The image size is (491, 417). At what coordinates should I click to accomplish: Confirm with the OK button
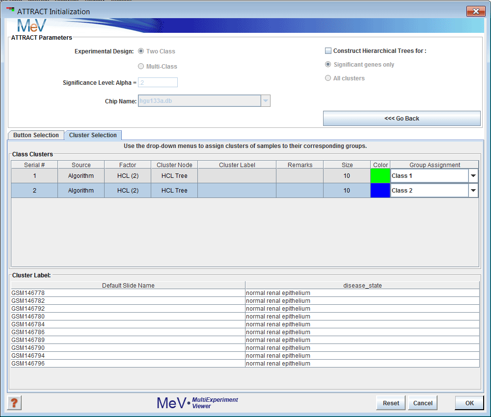point(469,403)
